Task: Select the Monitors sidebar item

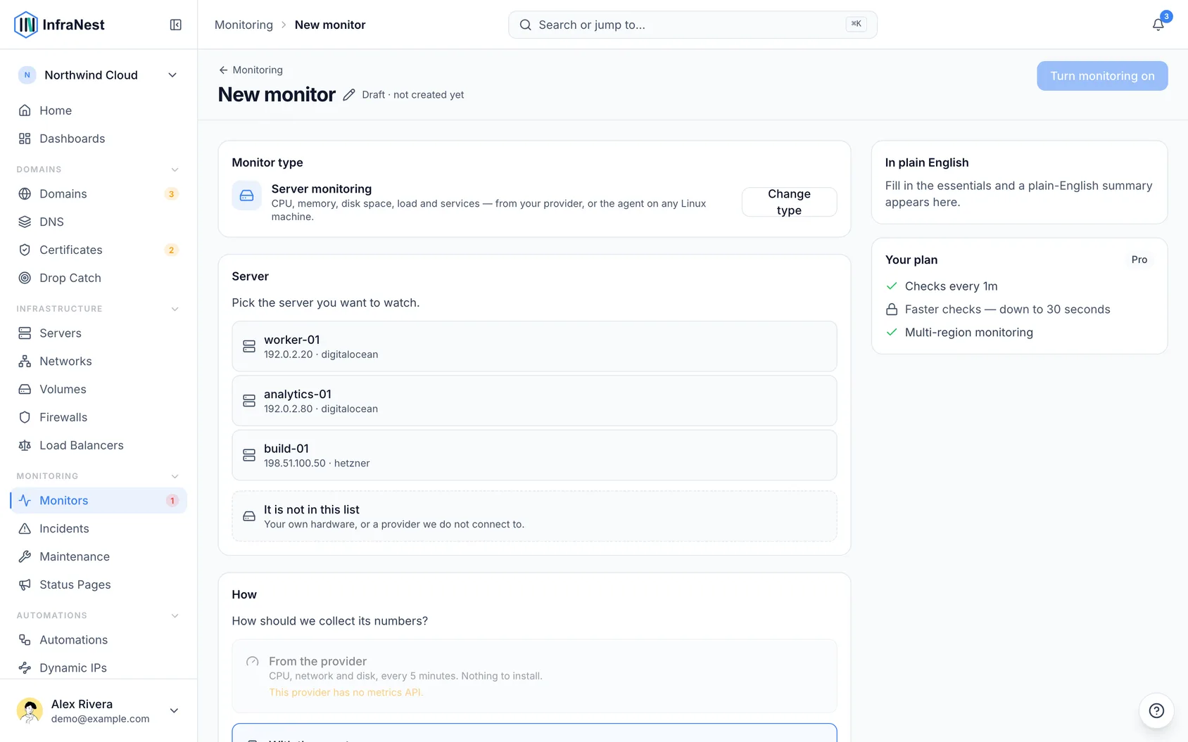Action: pos(99,500)
